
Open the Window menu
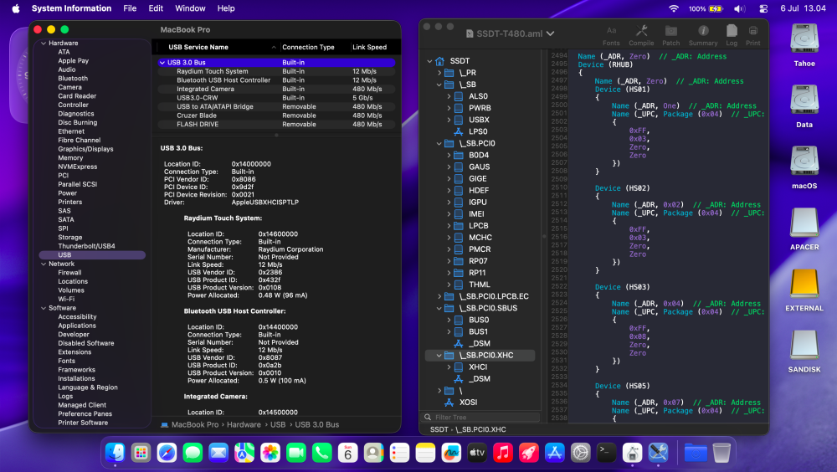[190, 8]
